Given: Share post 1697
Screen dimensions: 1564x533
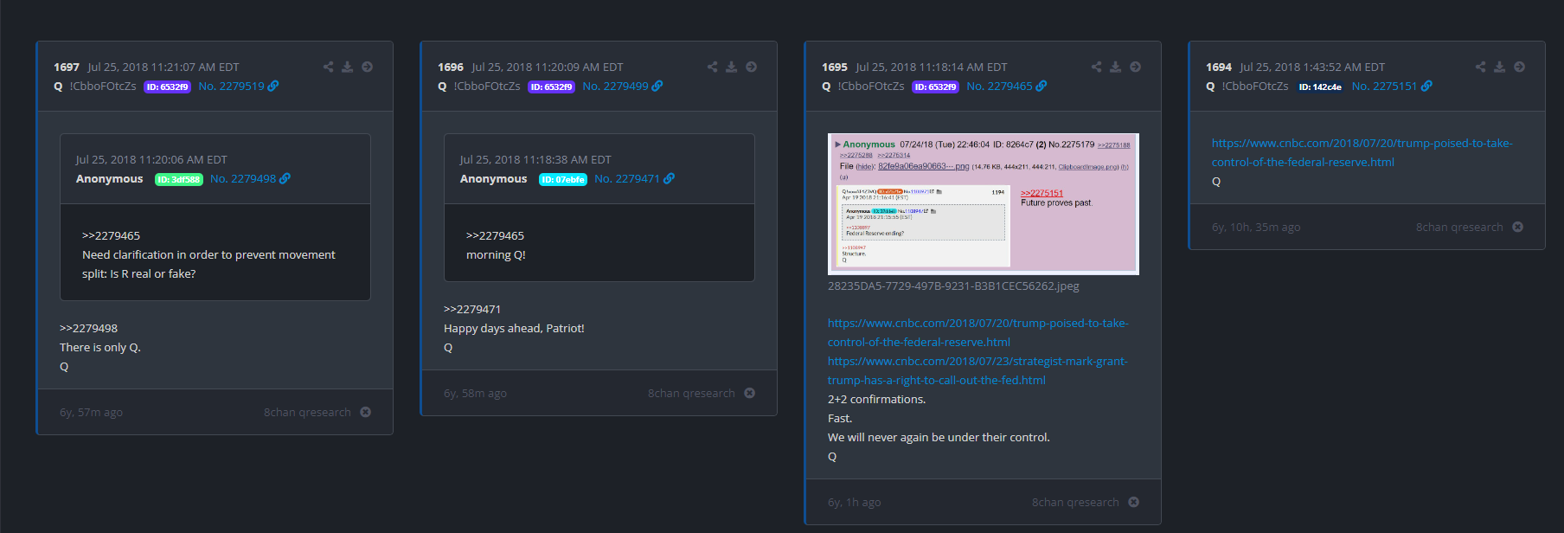Looking at the screenshot, I should 328,67.
